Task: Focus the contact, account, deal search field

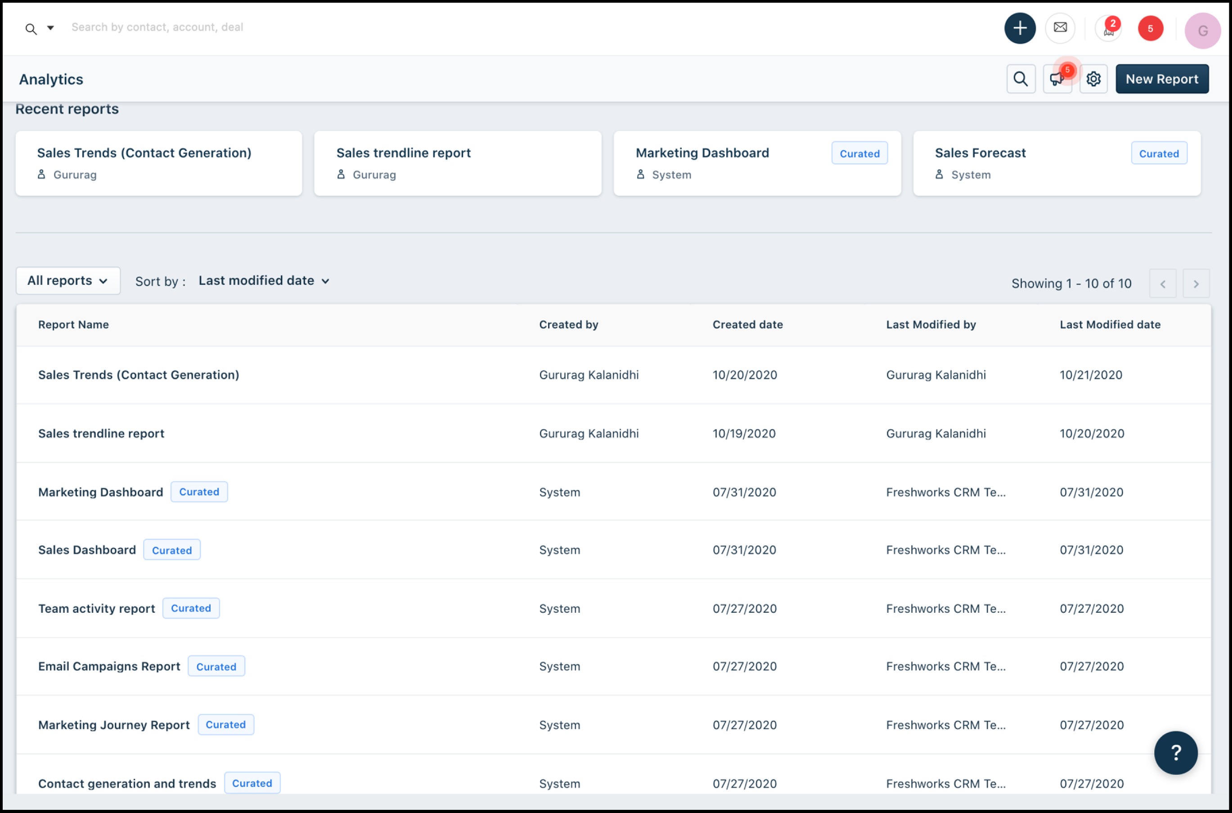Action: click(157, 27)
